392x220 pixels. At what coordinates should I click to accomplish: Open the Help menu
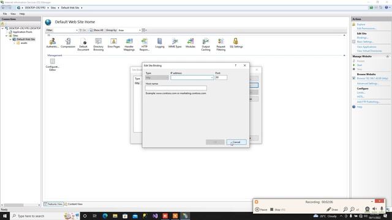(22, 14)
